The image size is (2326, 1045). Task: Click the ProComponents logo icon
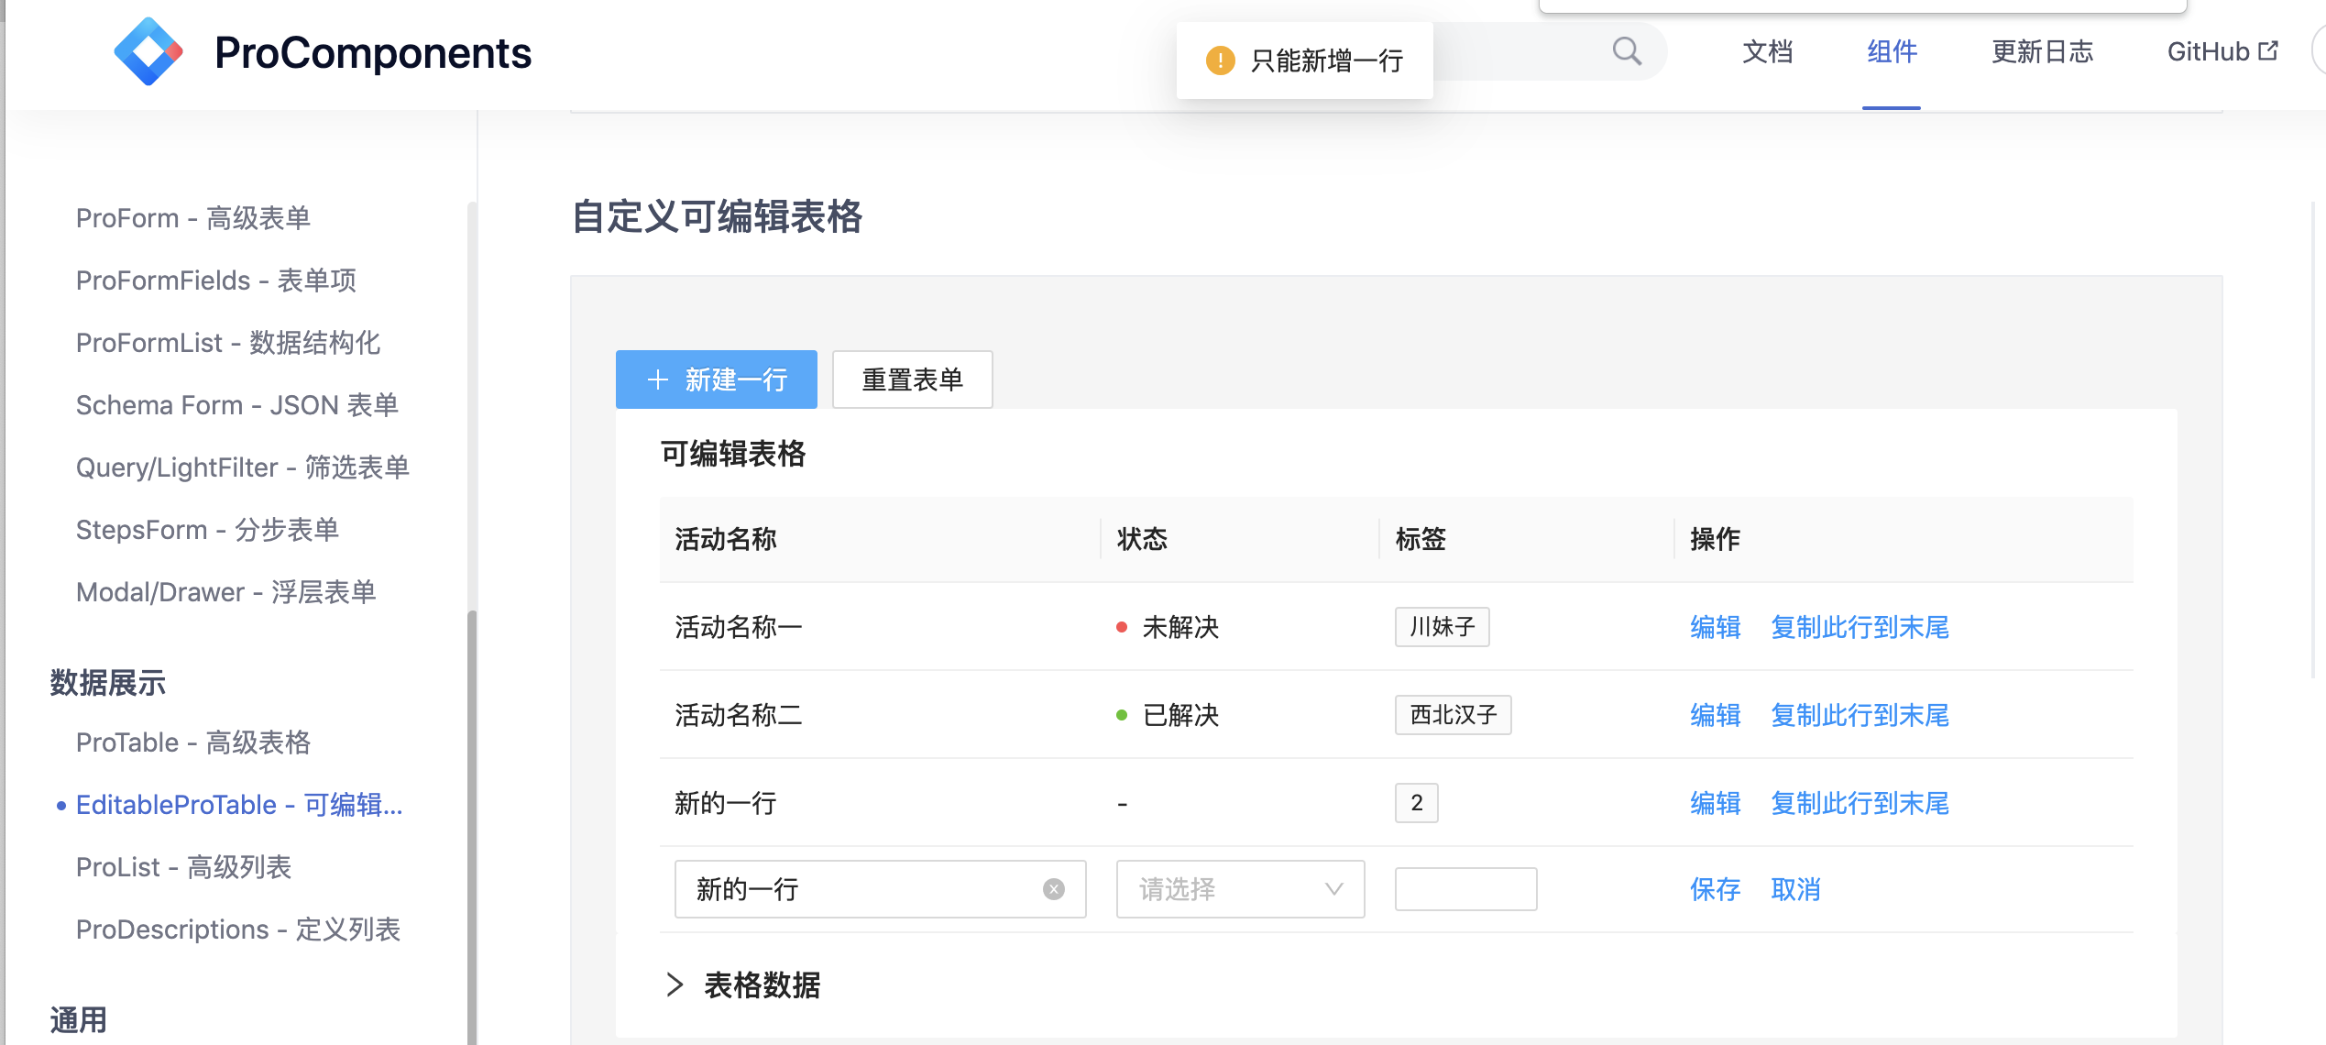pos(148,52)
